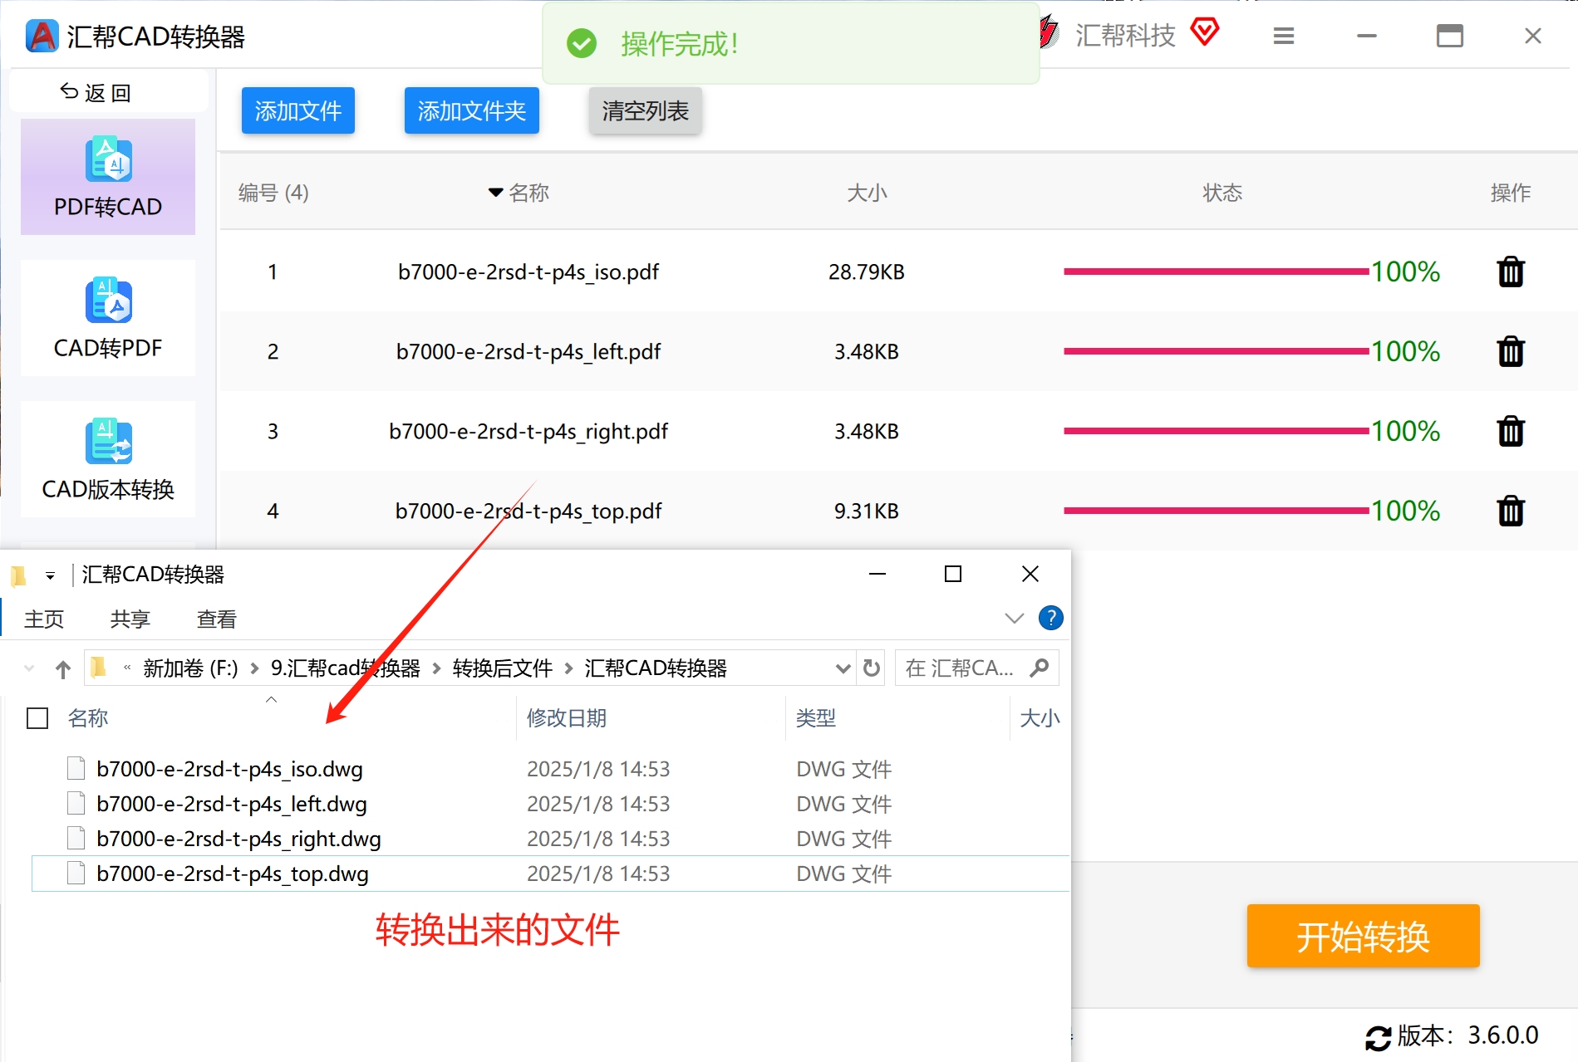The height and width of the screenshot is (1062, 1578).
Task: Tick the select-all checkbox beside 名称
Action: pyautogui.click(x=37, y=718)
